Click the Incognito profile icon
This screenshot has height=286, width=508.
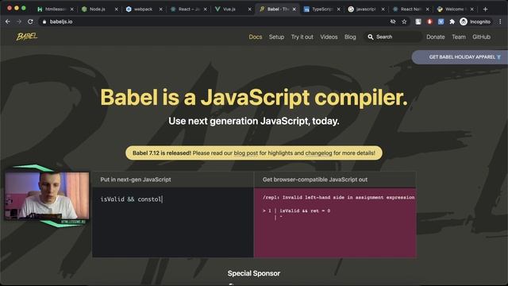464,21
